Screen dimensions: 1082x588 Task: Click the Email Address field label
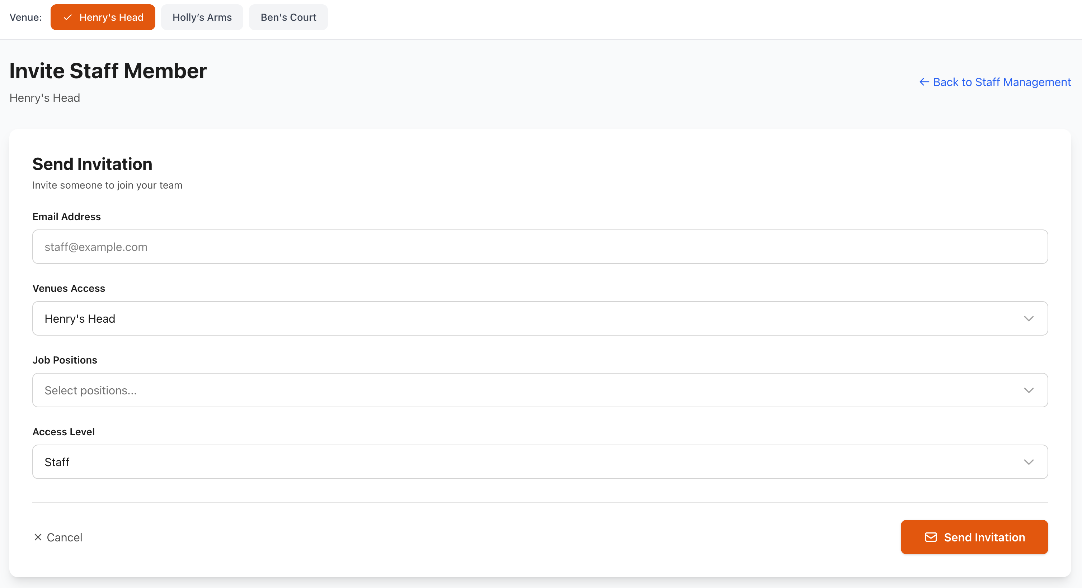(66, 217)
